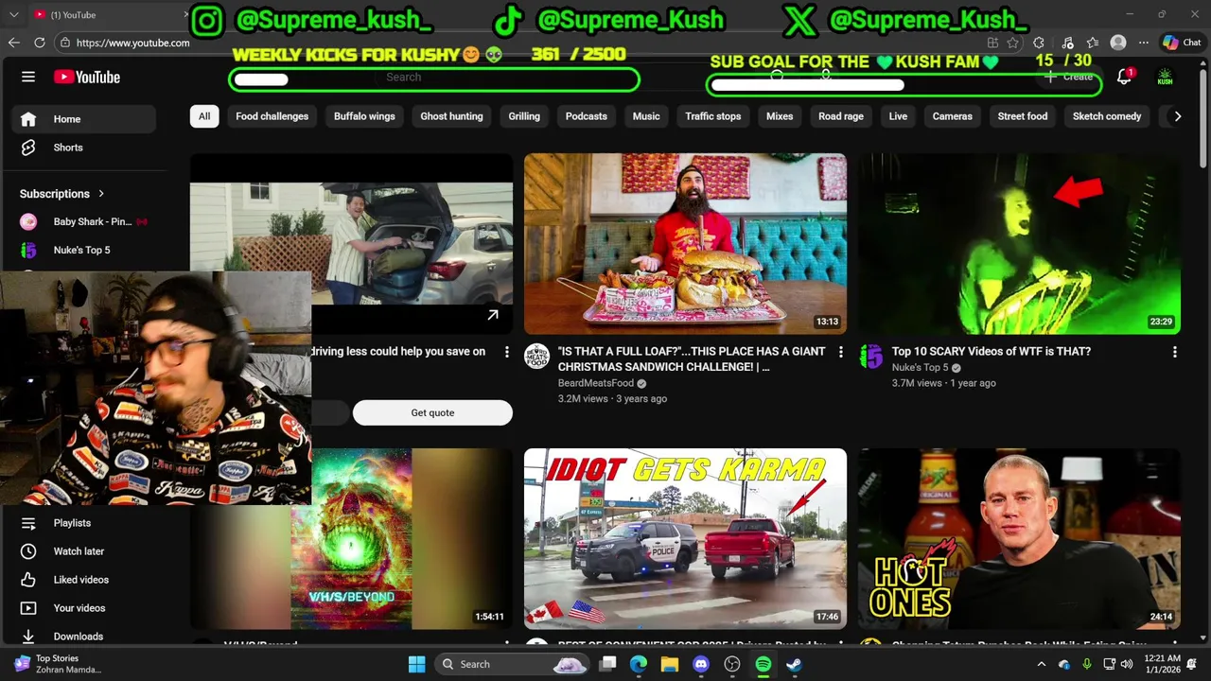The width and height of the screenshot is (1211, 681).
Task: Open Copilot Chat in browser toolbar
Action: click(x=1182, y=43)
